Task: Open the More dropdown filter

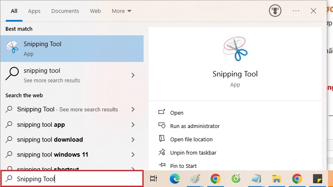Action: coord(122,11)
